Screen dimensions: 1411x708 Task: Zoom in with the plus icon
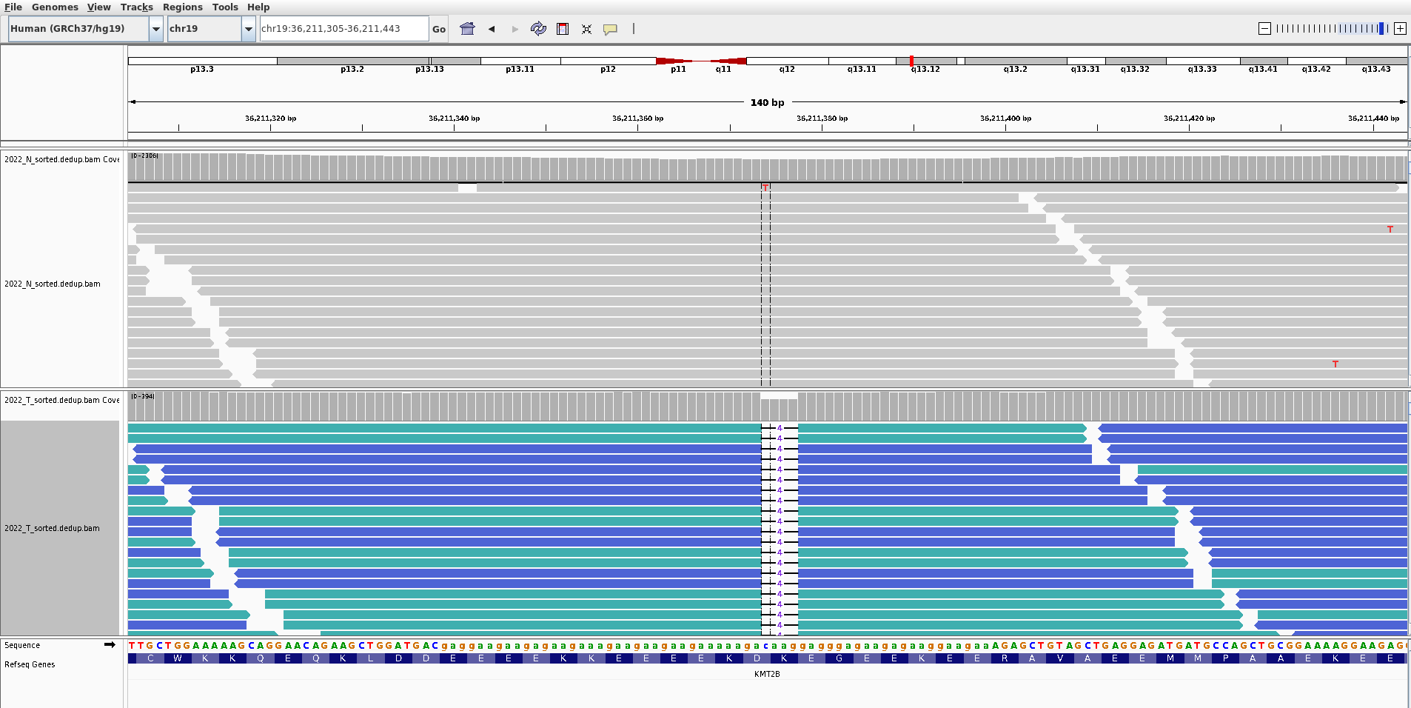(1400, 29)
